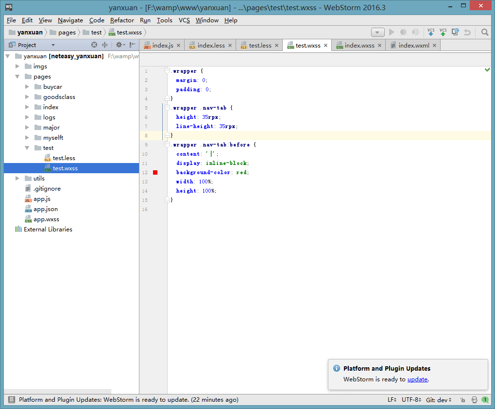Click the update link in notification
Viewport: 495px width, 409px height.
pos(417,379)
